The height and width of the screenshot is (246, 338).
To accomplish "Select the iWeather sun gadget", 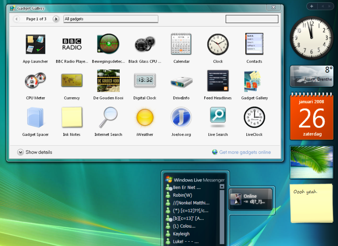I will point(145,117).
